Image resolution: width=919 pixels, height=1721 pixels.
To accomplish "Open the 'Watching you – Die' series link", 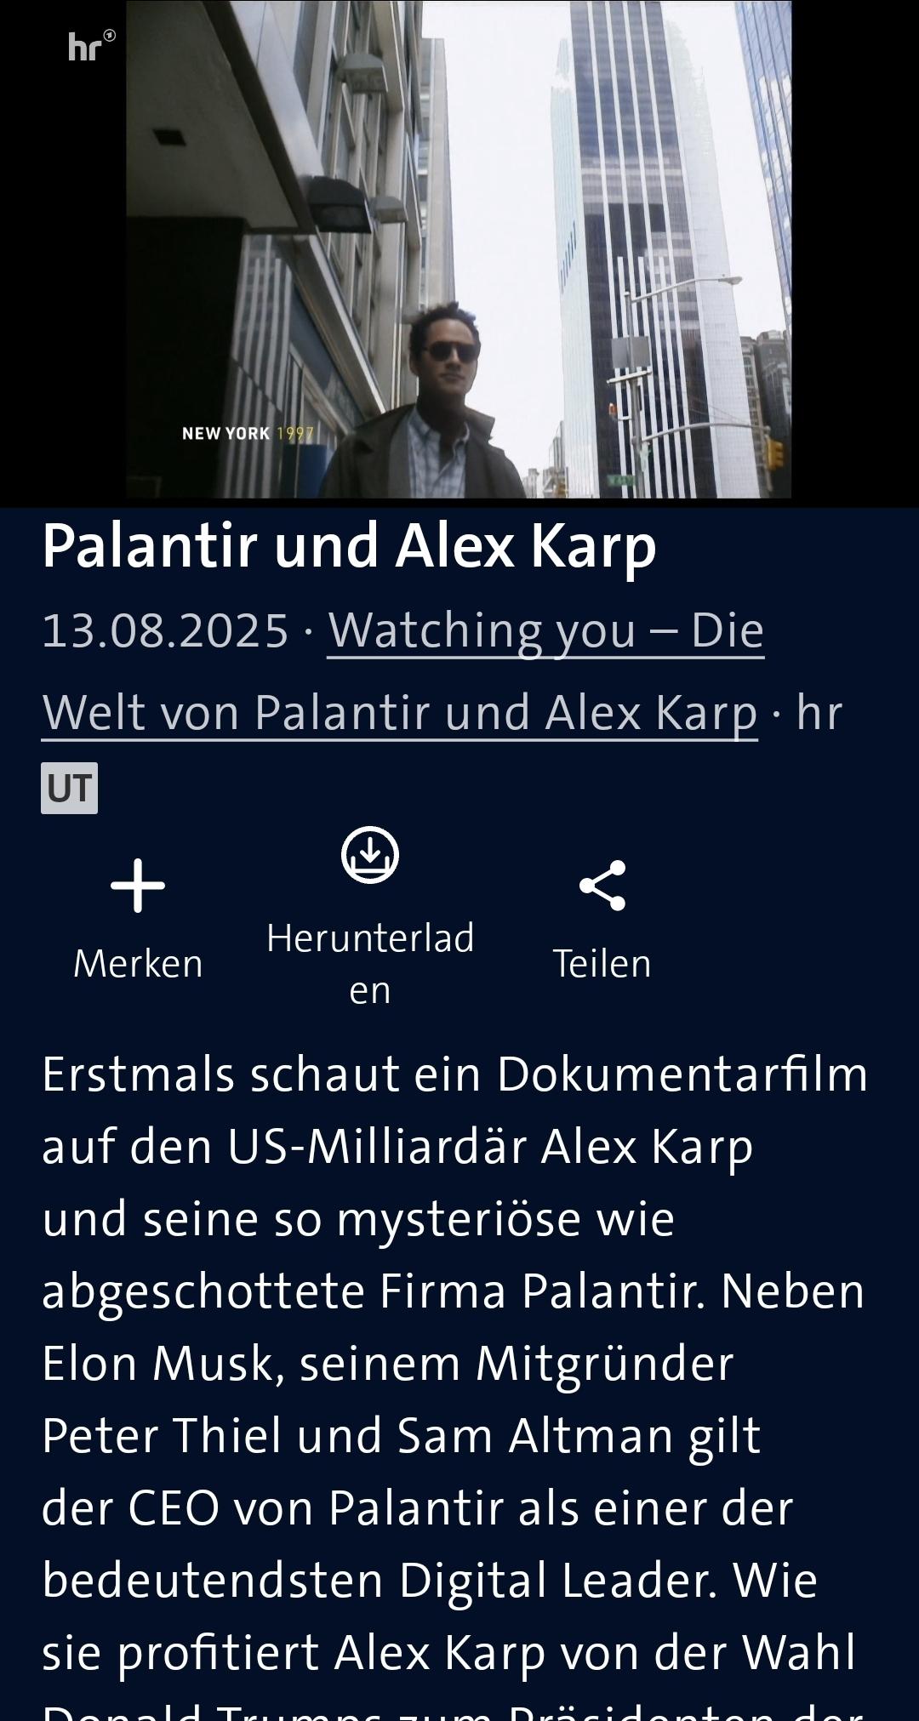I will click(545, 630).
